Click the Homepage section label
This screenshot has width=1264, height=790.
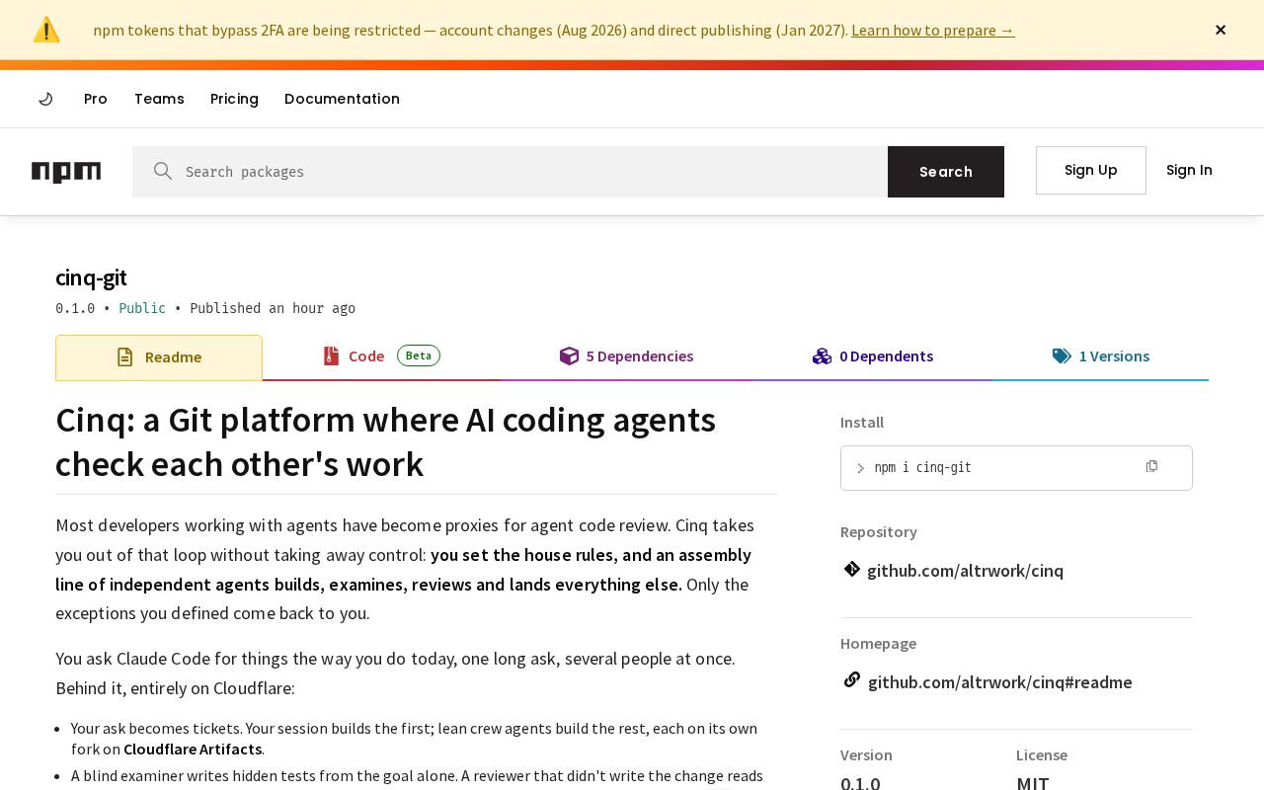[x=878, y=643]
